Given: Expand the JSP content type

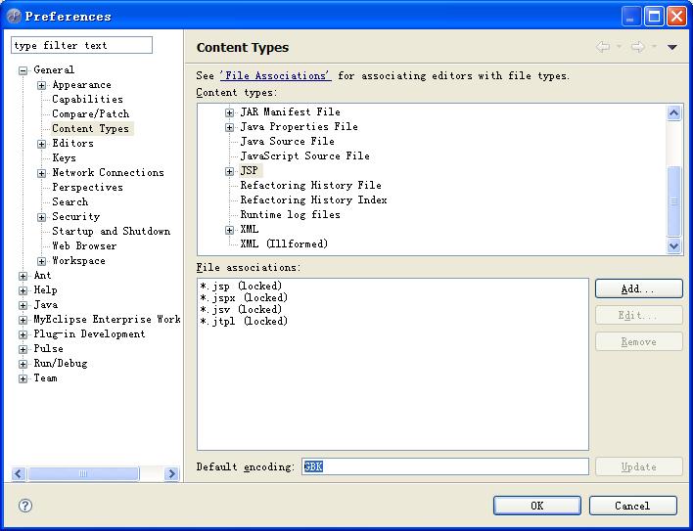Looking at the screenshot, I should pos(229,171).
